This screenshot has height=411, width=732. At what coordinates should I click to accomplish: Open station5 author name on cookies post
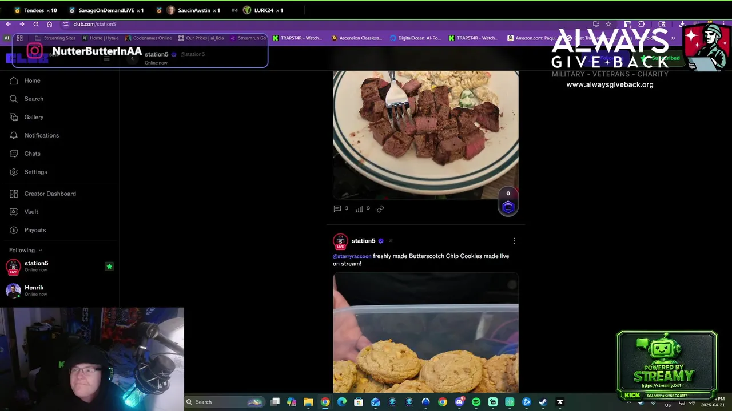tap(363, 241)
